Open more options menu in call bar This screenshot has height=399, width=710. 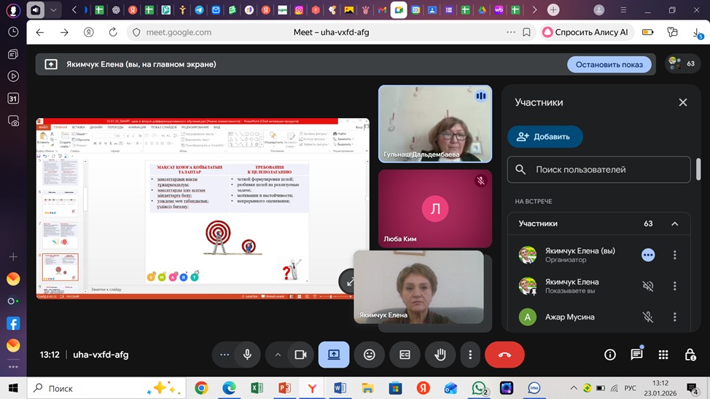point(470,355)
